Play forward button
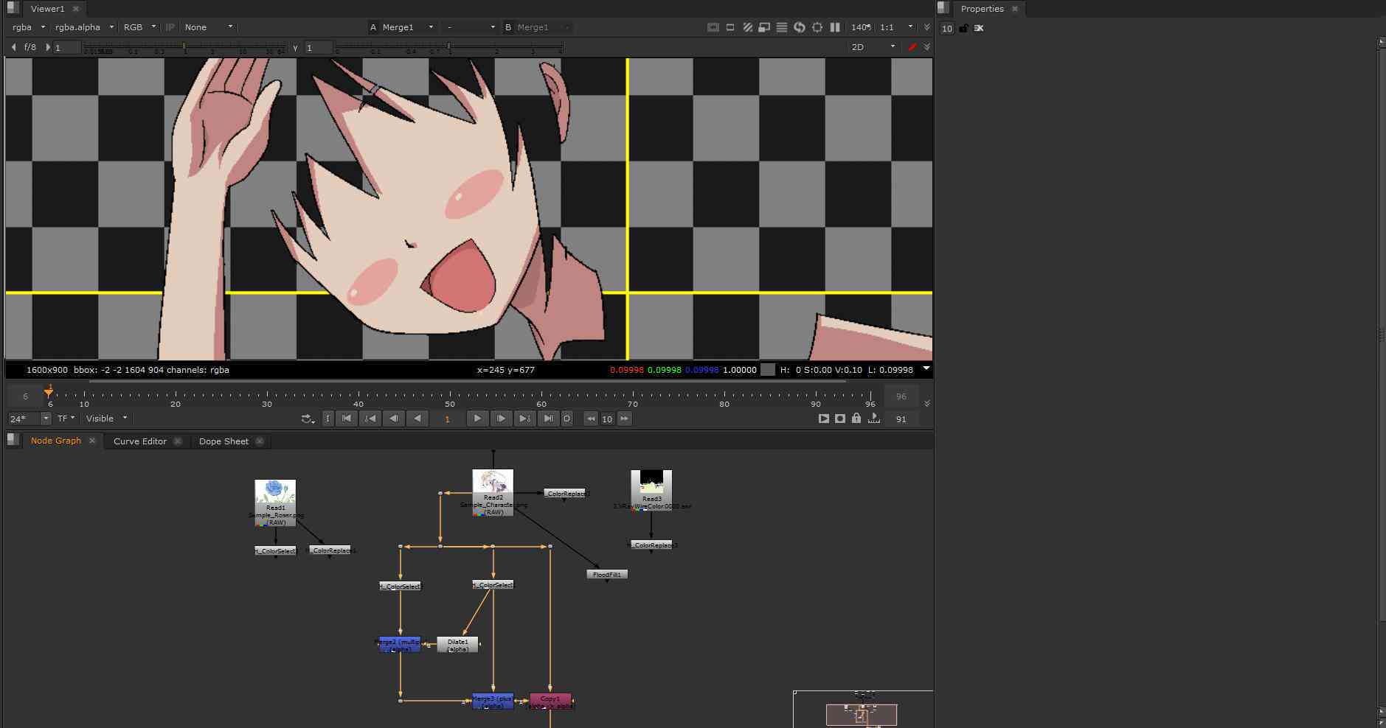Image resolution: width=1386 pixels, height=728 pixels. [x=477, y=419]
